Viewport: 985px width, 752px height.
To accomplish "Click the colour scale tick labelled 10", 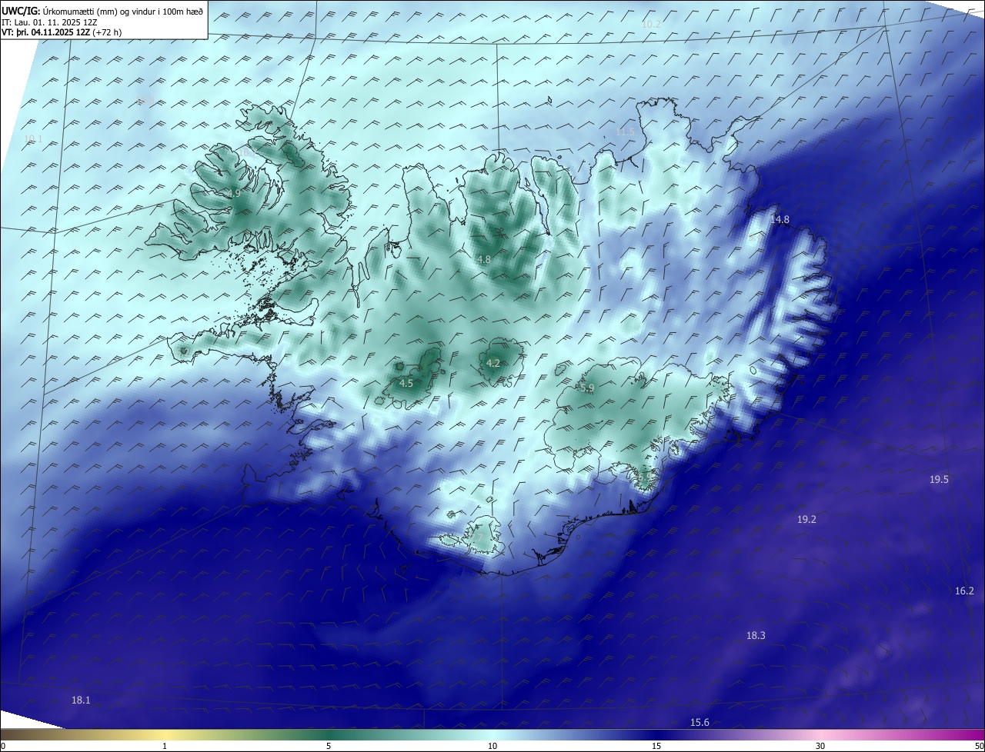I will [x=492, y=747].
